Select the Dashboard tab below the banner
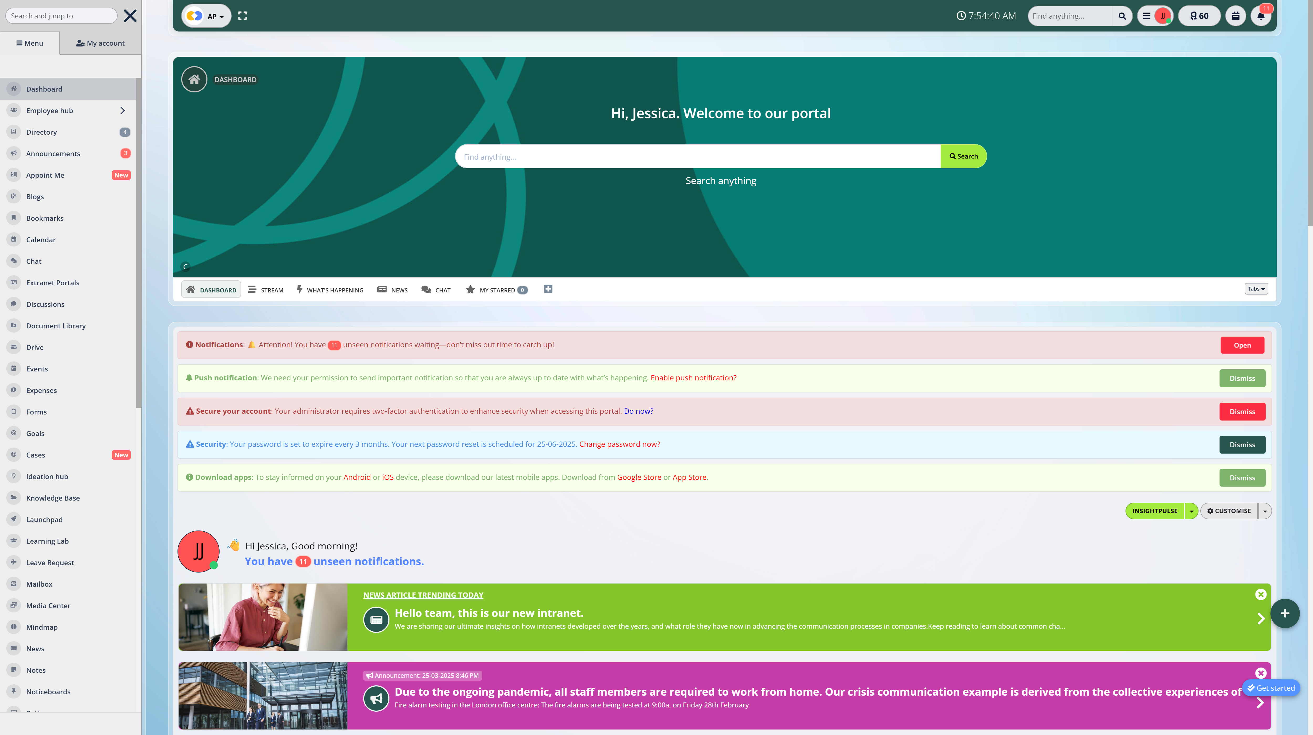Screen dimensions: 1313x735 click(x=211, y=290)
